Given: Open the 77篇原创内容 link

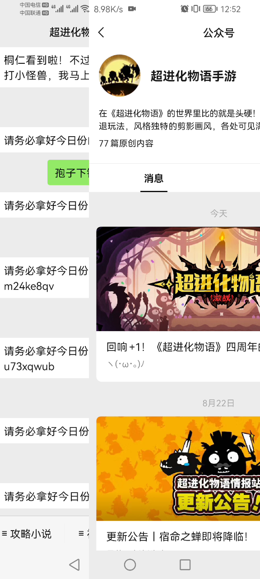Looking at the screenshot, I should pyautogui.click(x=126, y=143).
